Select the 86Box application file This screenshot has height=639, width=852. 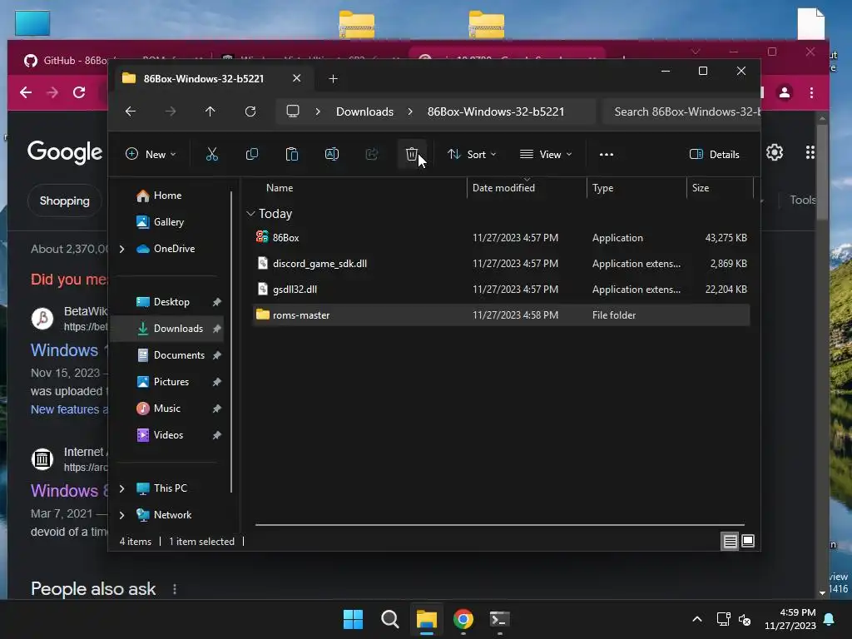[501, 237]
